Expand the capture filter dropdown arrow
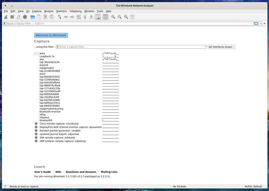 point(205,47)
